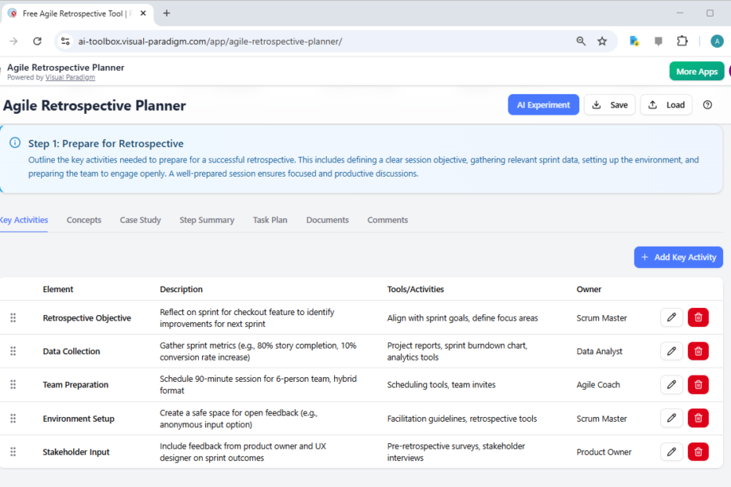731x487 pixels.
Task: View the Comments tab
Action: coord(387,220)
